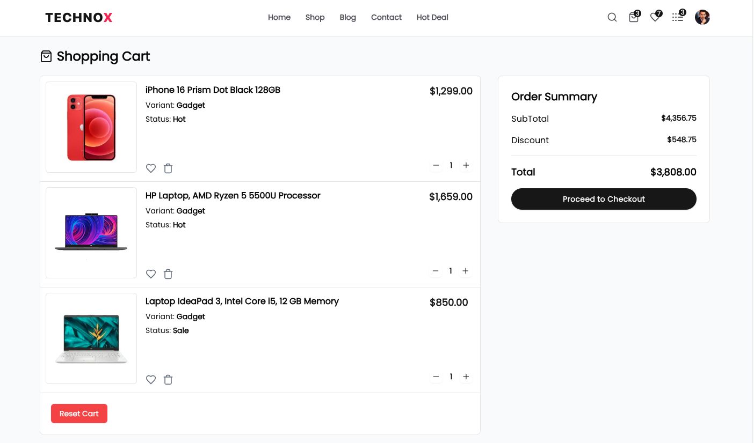The height and width of the screenshot is (443, 754).
Task: Increase quantity of Laptop IdeaPad 3
Action: click(x=466, y=376)
